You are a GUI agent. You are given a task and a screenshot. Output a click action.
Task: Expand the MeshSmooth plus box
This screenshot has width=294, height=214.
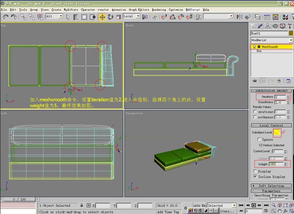[259, 47]
